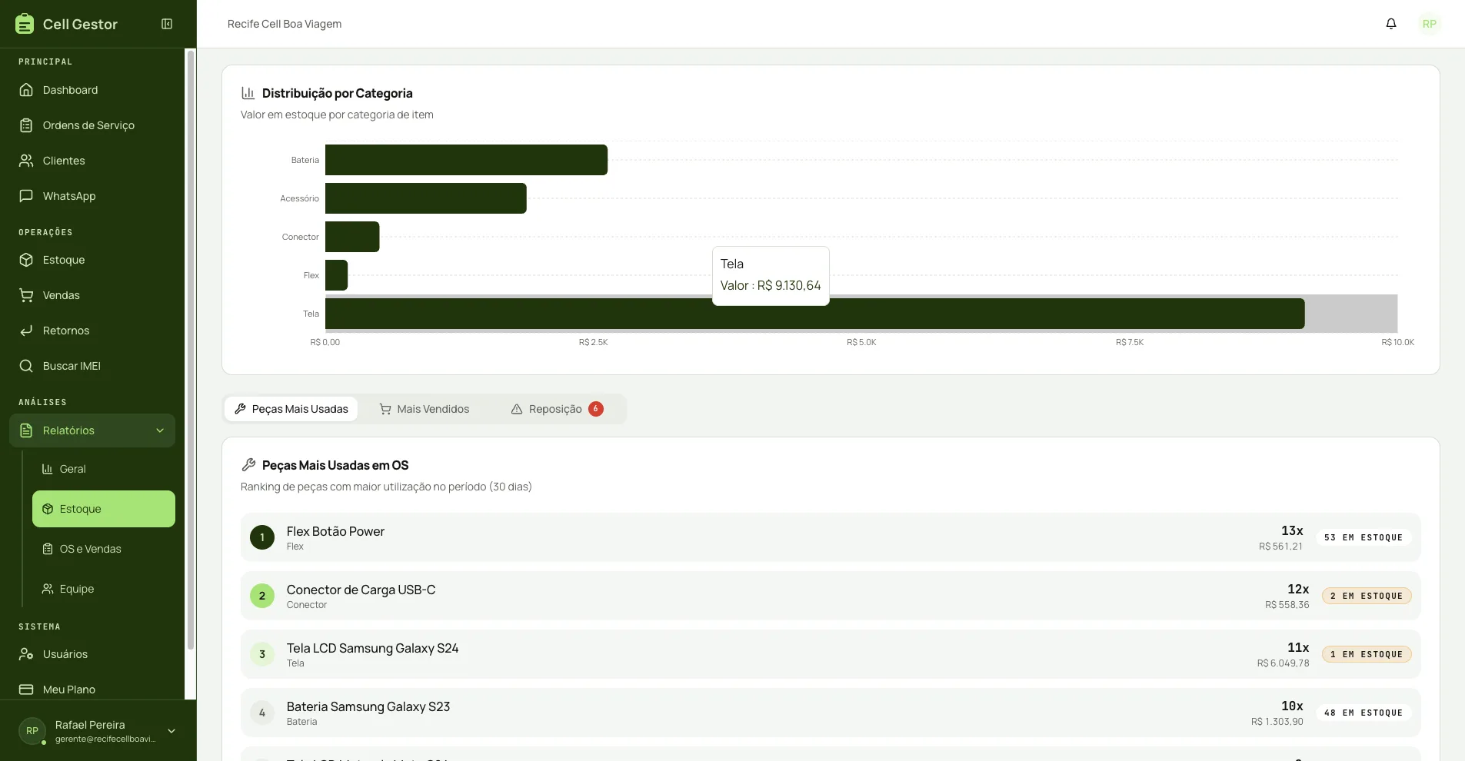Viewport: 1465px width, 761px height.
Task: Click the 53 EM ESTOQUE badge
Action: click(x=1363, y=537)
